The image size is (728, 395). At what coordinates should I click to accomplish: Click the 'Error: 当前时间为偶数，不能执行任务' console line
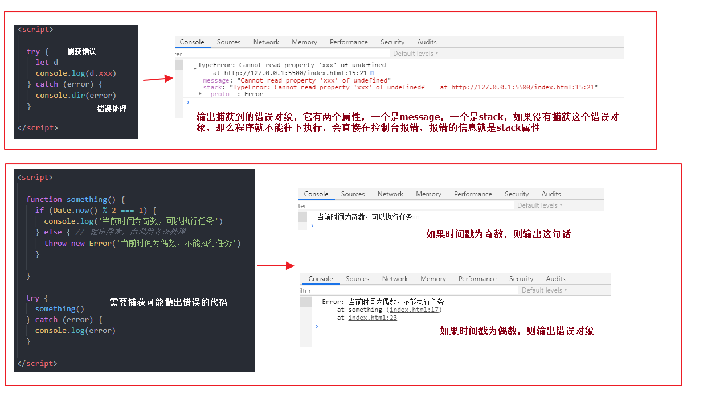(383, 302)
